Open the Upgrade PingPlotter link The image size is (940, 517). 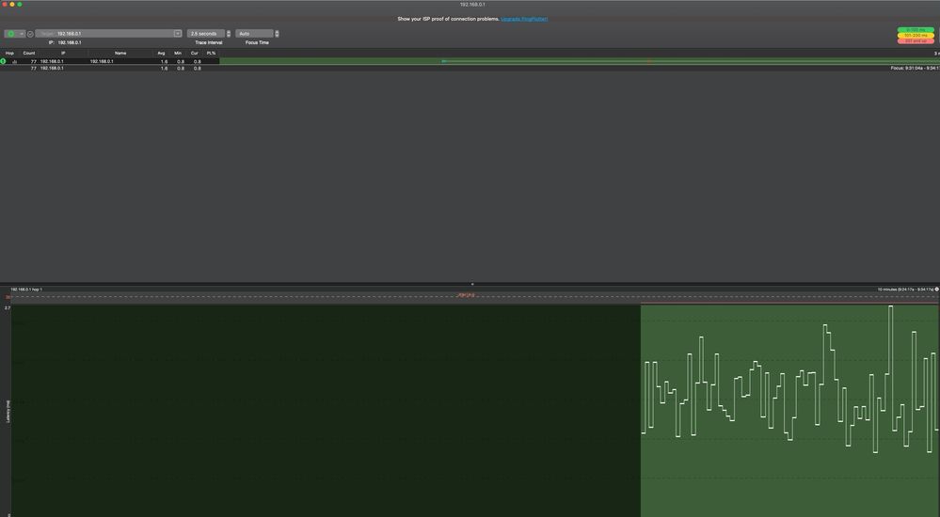(524, 19)
